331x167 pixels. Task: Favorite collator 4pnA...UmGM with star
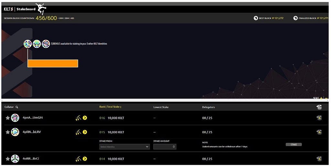point(8,118)
